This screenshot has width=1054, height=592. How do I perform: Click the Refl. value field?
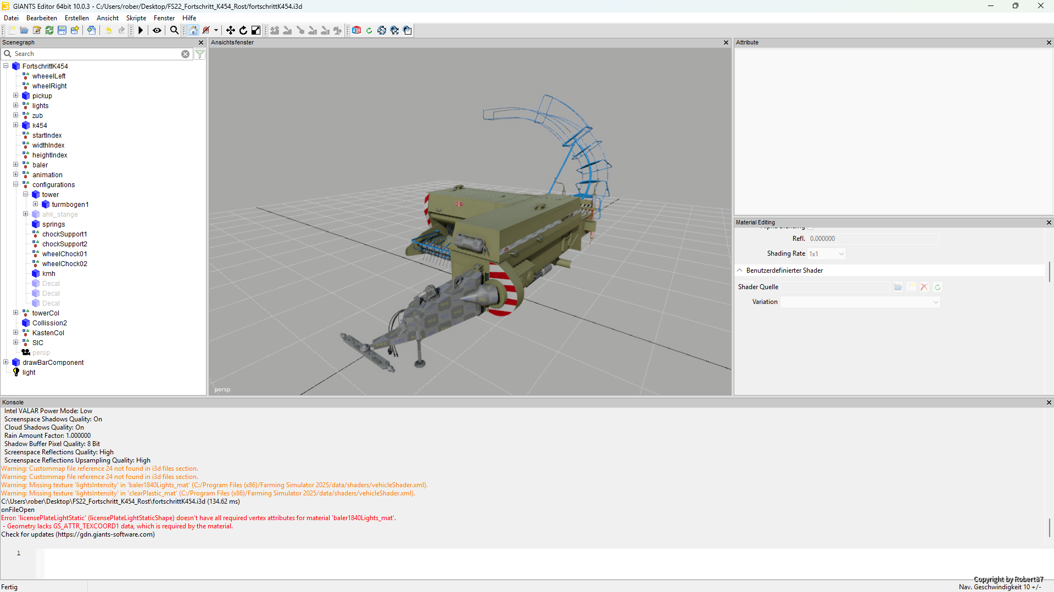click(x=873, y=239)
